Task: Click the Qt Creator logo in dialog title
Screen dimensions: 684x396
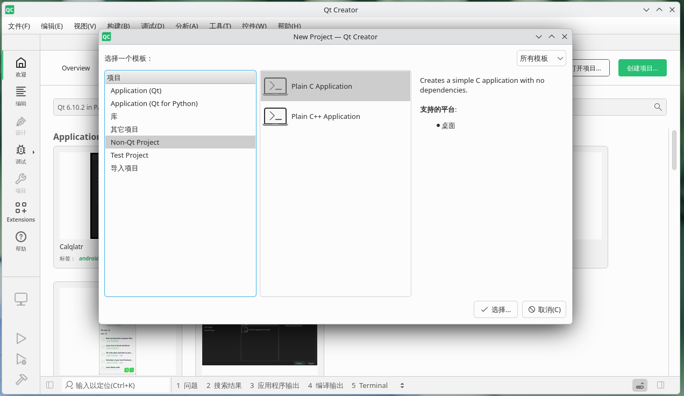Action: point(106,37)
